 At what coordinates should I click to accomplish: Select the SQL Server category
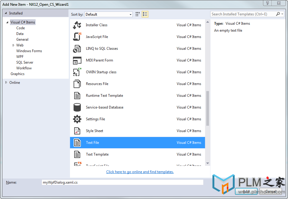coord(25,62)
